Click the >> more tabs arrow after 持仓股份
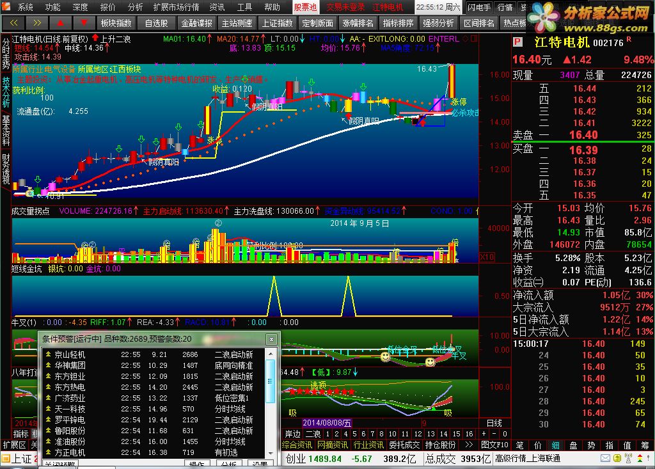The width and height of the screenshot is (655, 469). coord(469,445)
